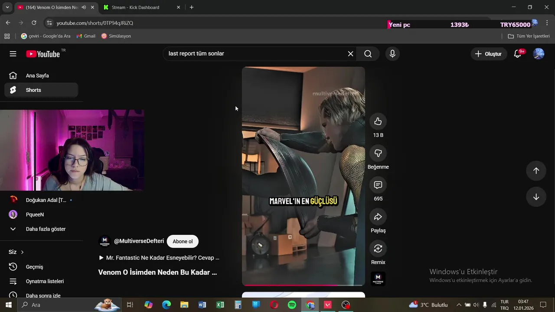Open the Oluştur create button
This screenshot has width=555, height=312.
click(x=489, y=54)
